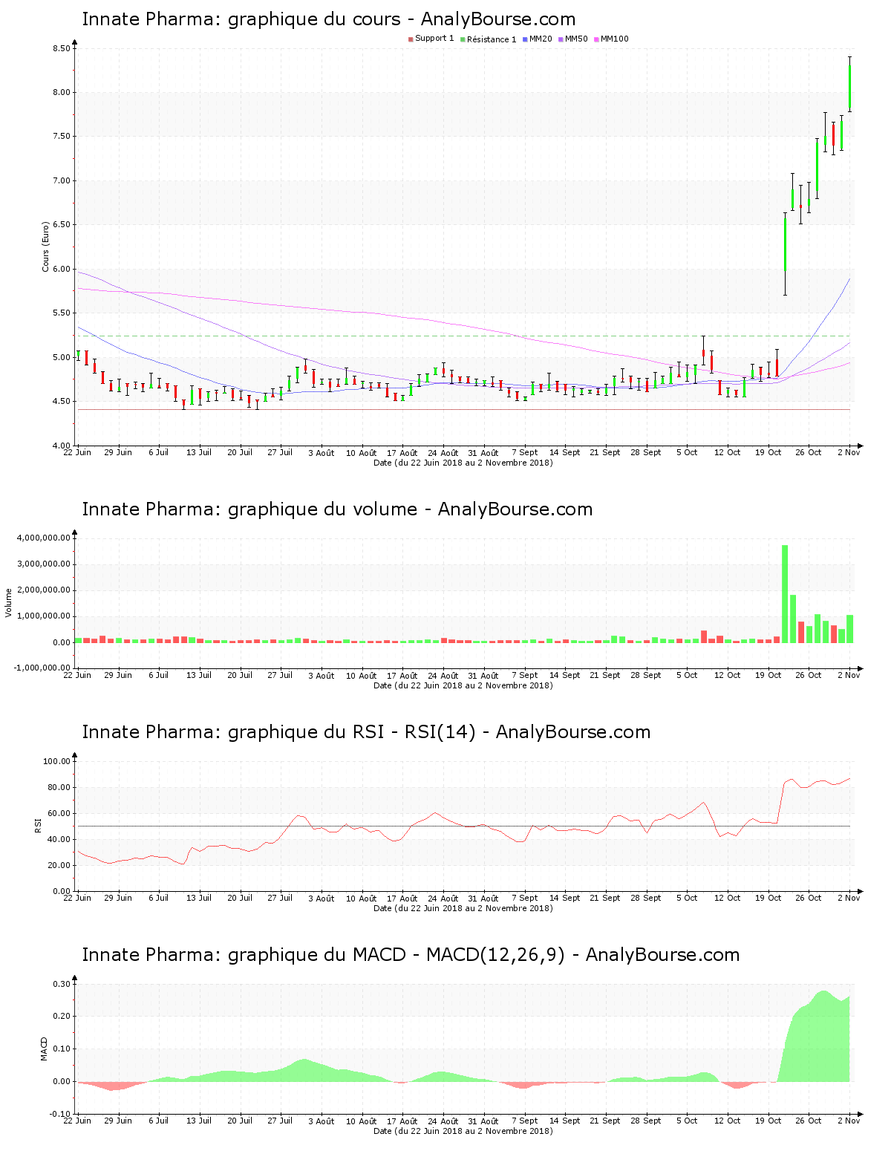Viewport: 891px width, 1151px height.
Task: Select the 'MM20' legend label
Action: (x=541, y=39)
